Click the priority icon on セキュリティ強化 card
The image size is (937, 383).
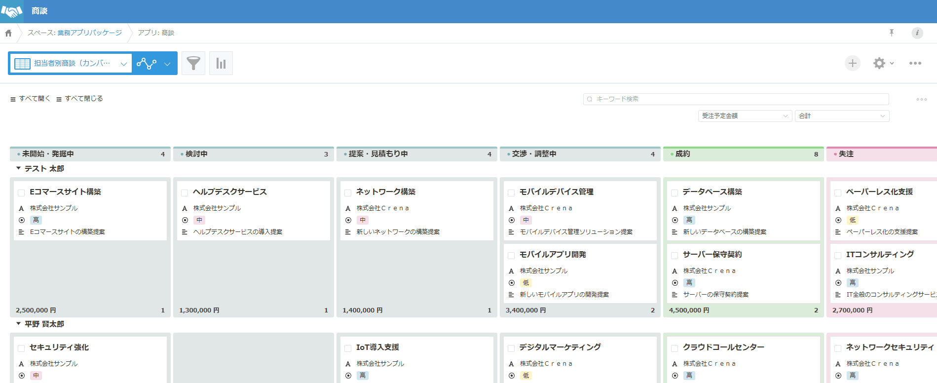pyautogui.click(x=22, y=376)
